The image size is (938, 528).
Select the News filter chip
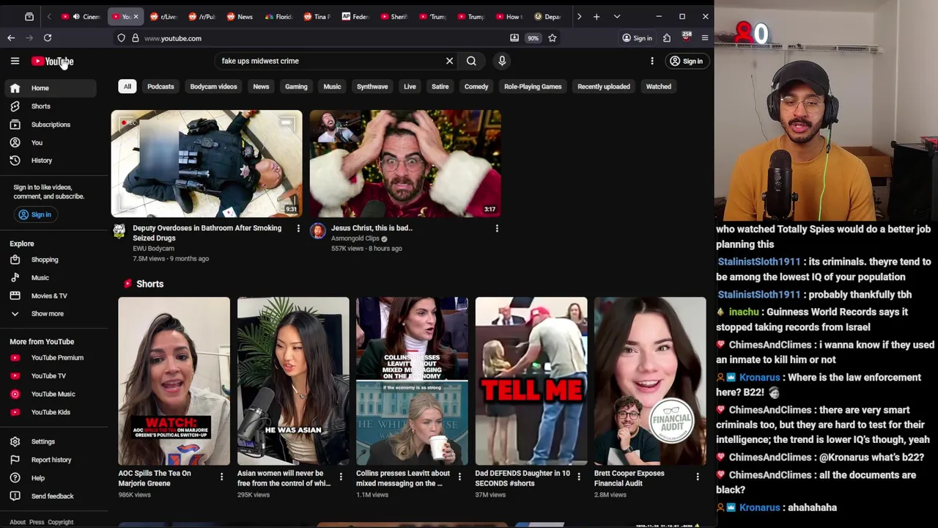[261, 87]
